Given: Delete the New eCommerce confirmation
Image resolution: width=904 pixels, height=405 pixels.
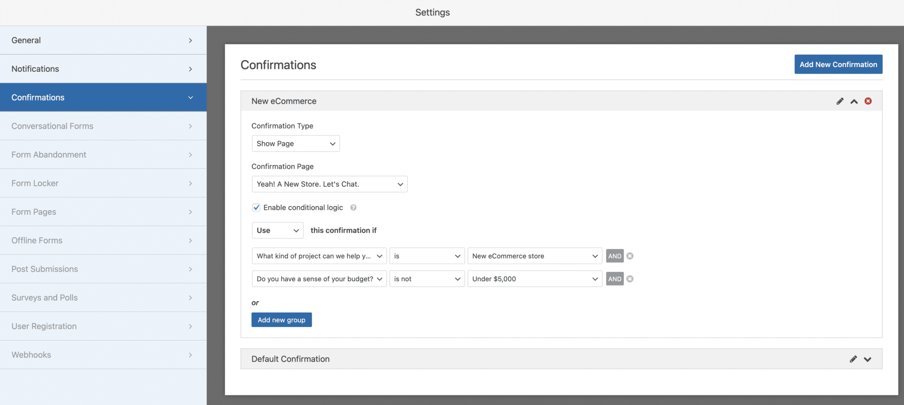Looking at the screenshot, I should pos(868,101).
